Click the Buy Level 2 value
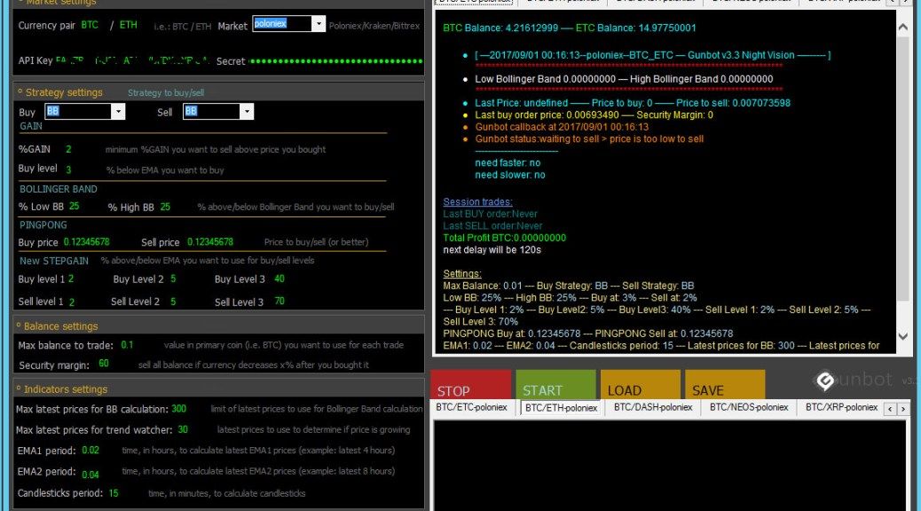Viewport: 921px width, 511px height. point(173,279)
